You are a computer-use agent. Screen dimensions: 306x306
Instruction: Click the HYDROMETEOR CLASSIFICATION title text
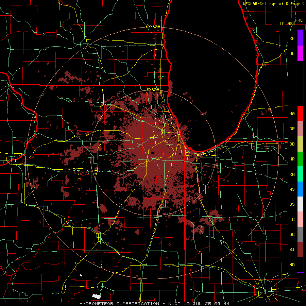pyautogui.click(x=119, y=304)
